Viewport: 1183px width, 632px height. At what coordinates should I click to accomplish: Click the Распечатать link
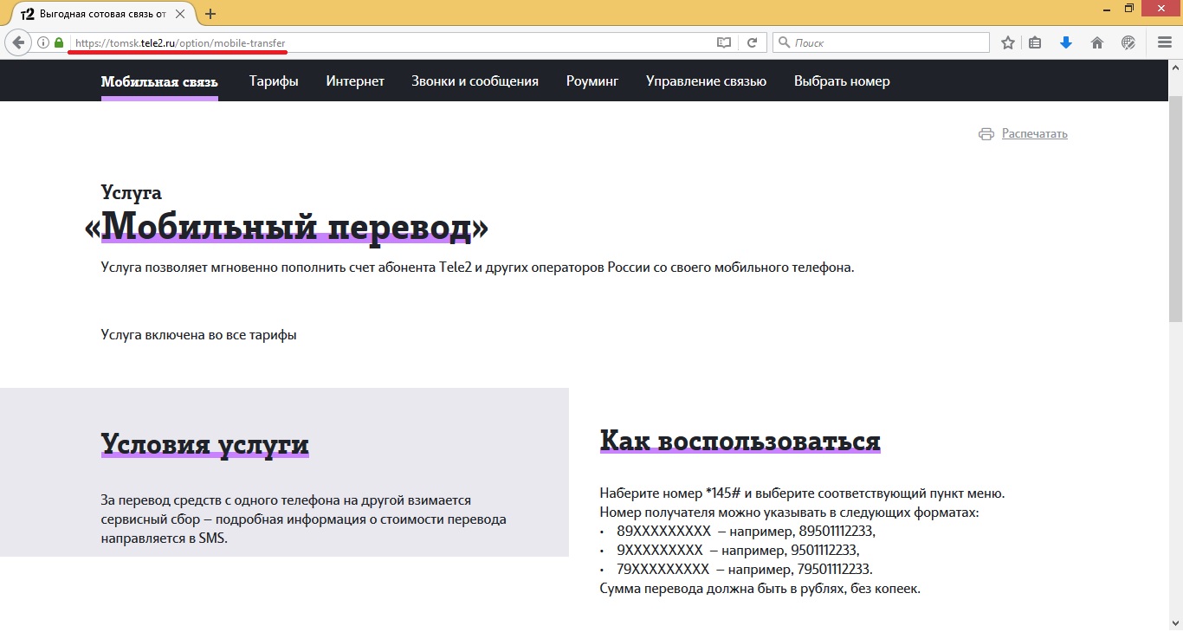[x=1033, y=133]
